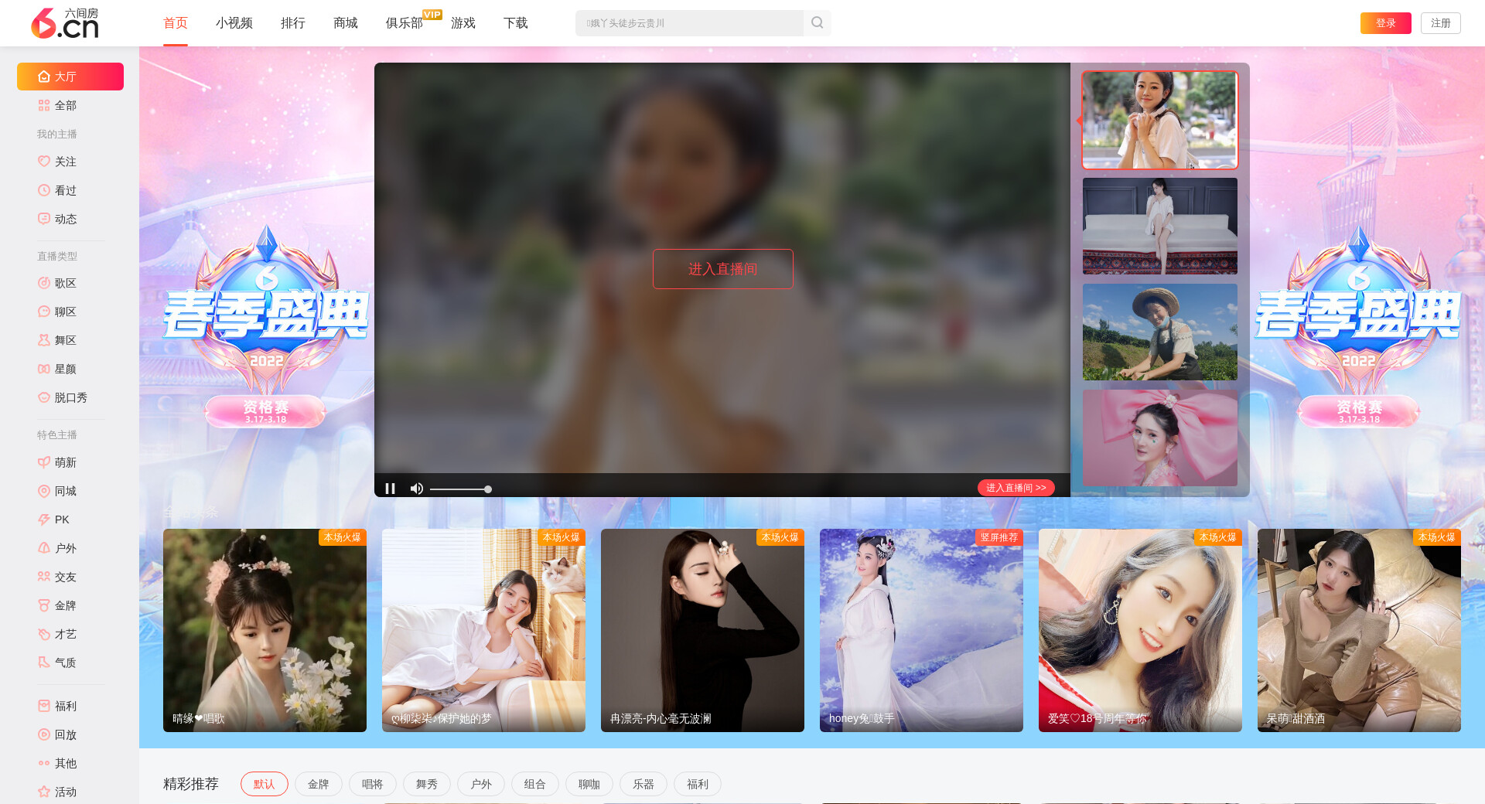Select the pink bow streamer thumbnail
Image resolution: width=1485 pixels, height=804 pixels.
tap(1159, 438)
